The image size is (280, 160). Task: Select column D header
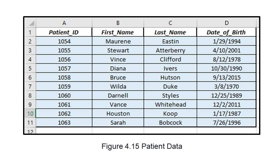point(226,23)
